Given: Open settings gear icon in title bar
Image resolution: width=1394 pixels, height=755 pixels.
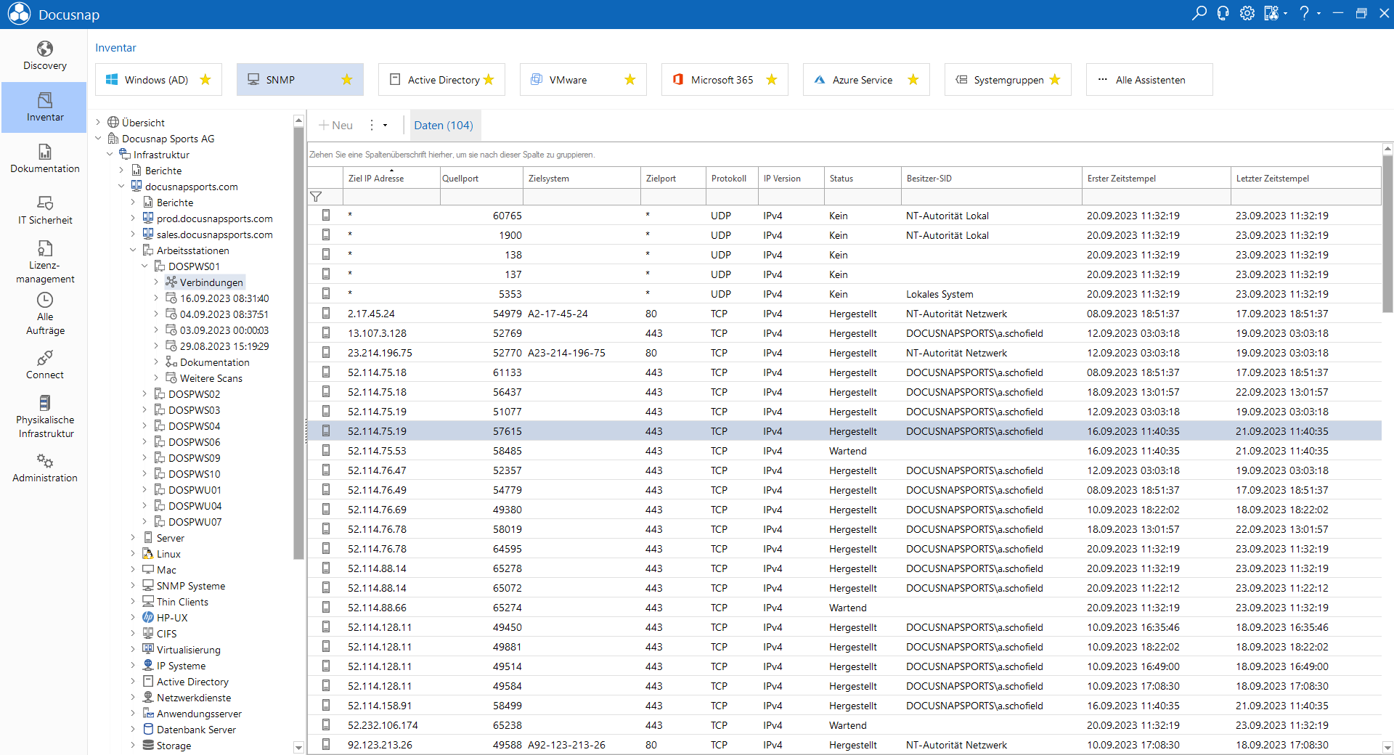Looking at the screenshot, I should pos(1247,13).
